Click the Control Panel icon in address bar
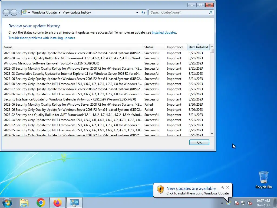 tap(24, 12)
